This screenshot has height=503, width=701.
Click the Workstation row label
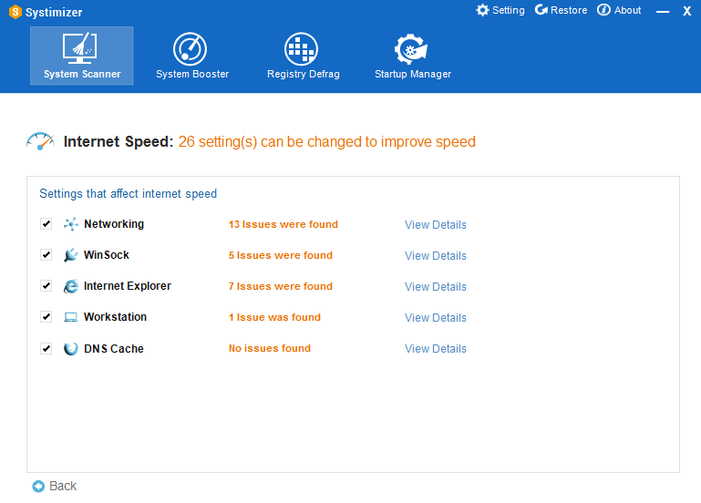[x=116, y=317]
